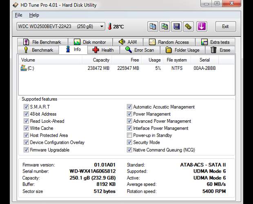Click the Extra tests chart icon

click(204, 42)
